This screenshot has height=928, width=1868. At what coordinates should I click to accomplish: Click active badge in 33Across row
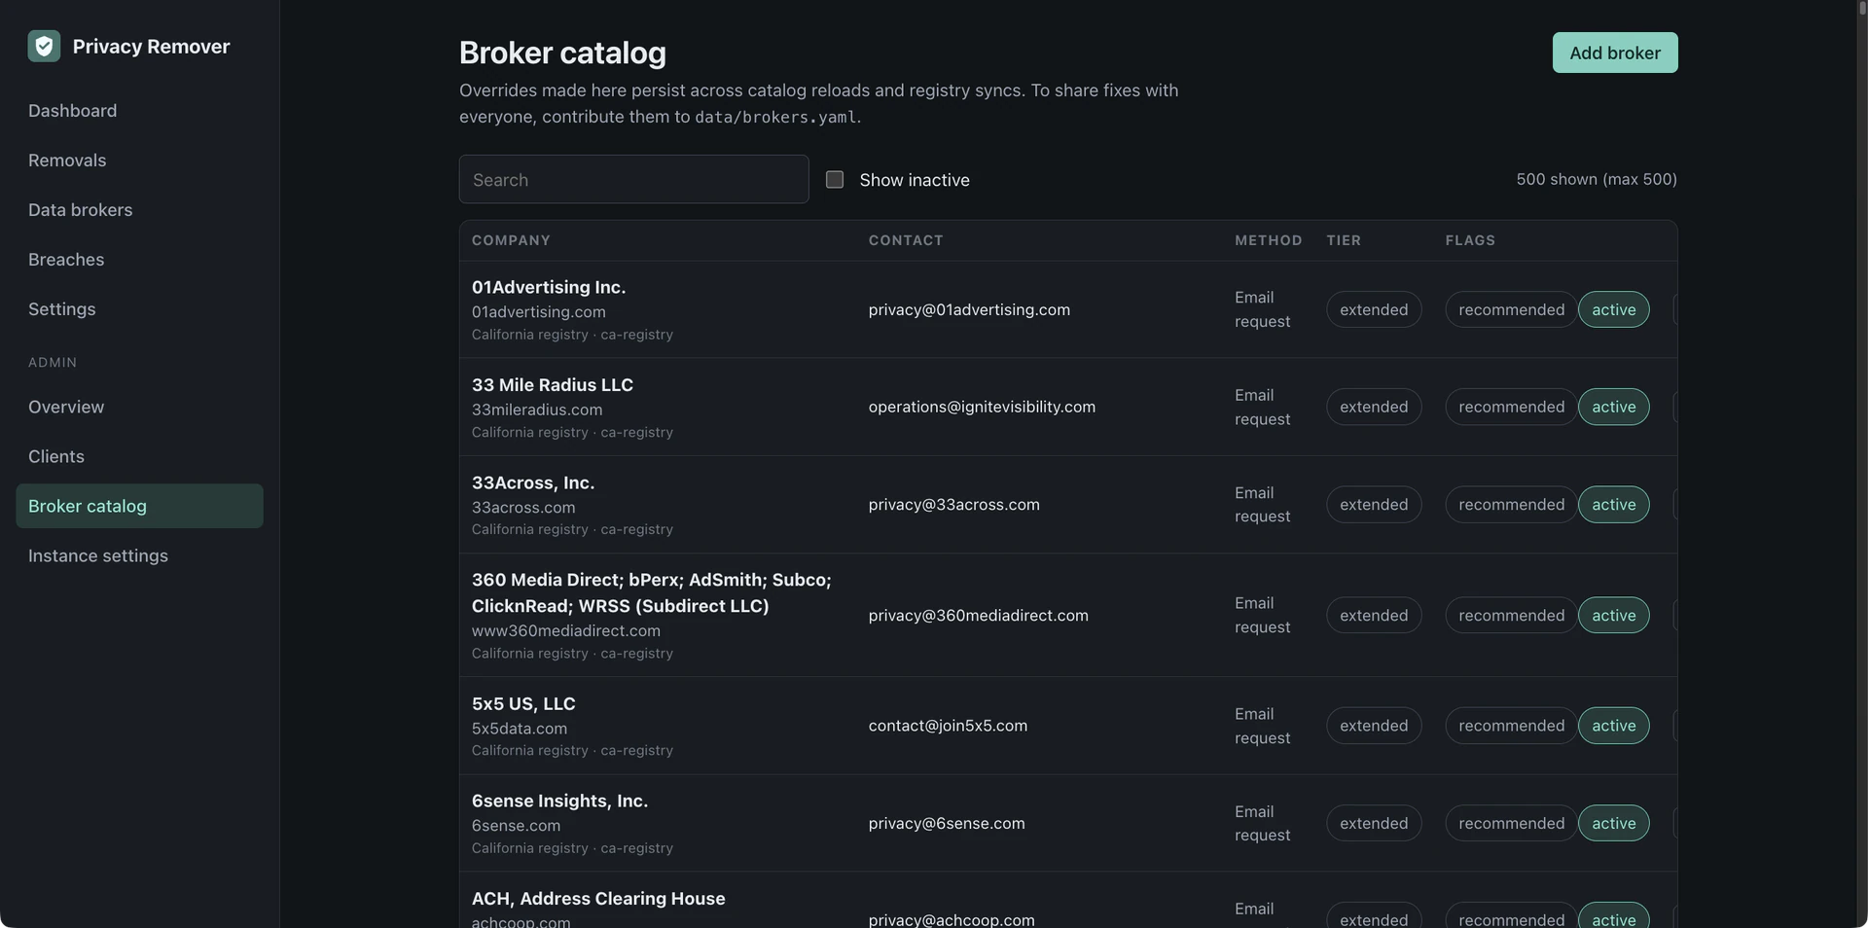(1614, 504)
